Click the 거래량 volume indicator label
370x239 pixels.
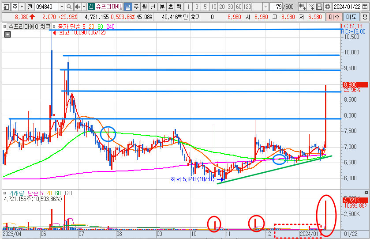(x=16, y=193)
